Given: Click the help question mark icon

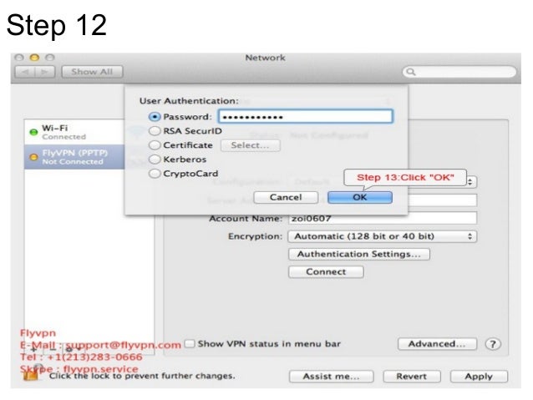Looking at the screenshot, I should pyautogui.click(x=493, y=344).
